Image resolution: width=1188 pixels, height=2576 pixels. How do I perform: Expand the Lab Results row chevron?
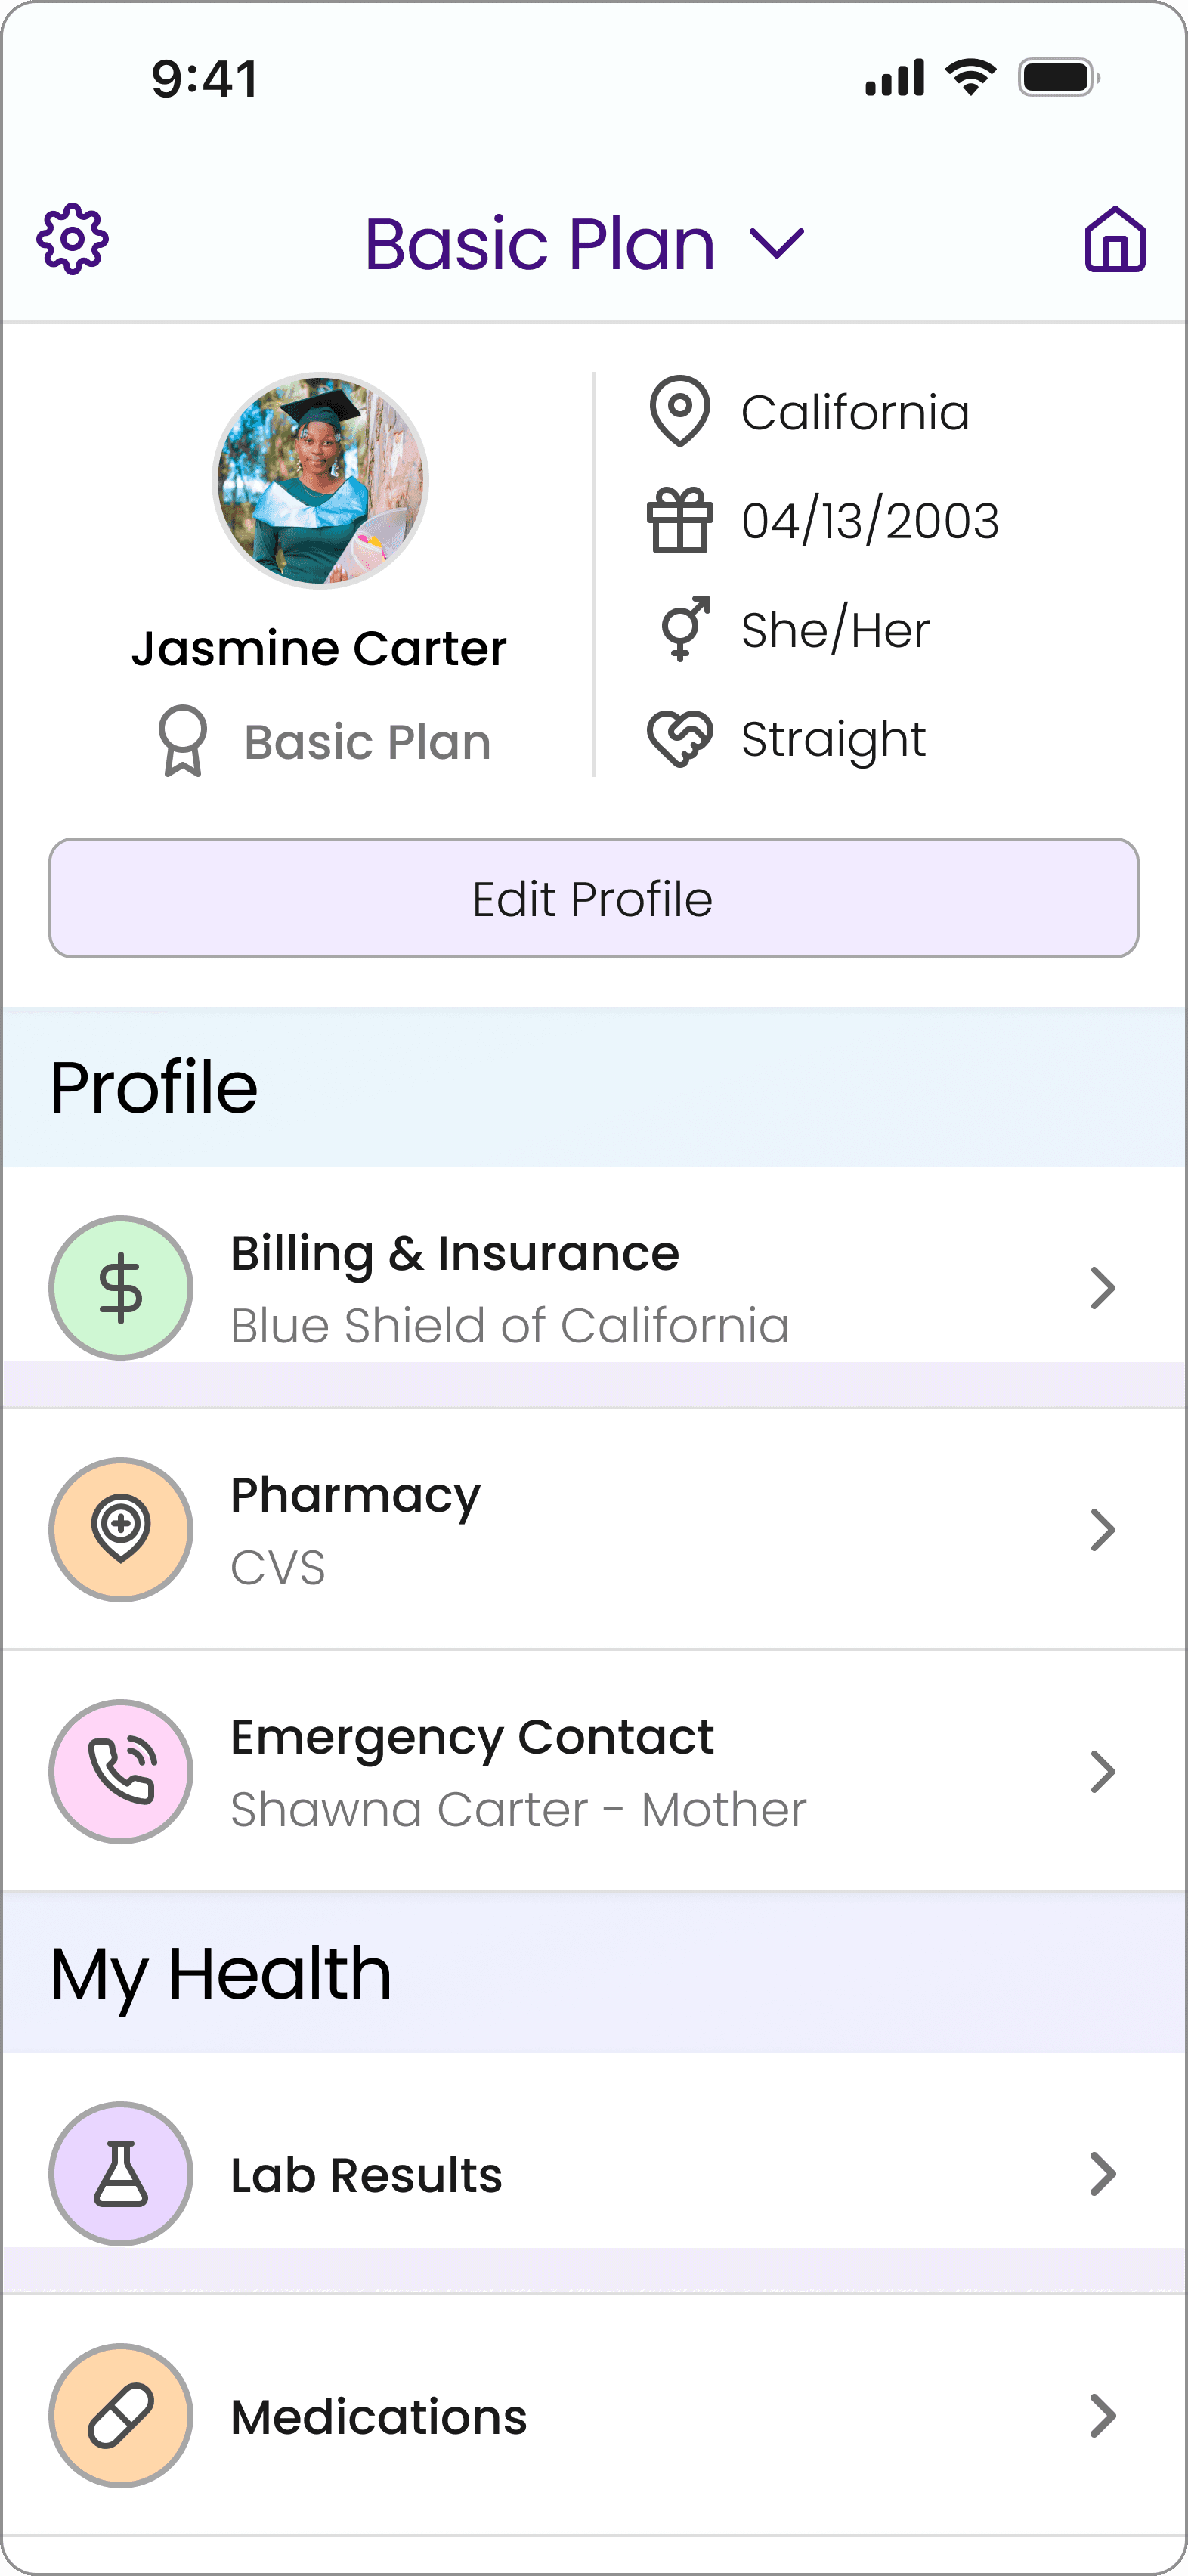(x=1102, y=2173)
